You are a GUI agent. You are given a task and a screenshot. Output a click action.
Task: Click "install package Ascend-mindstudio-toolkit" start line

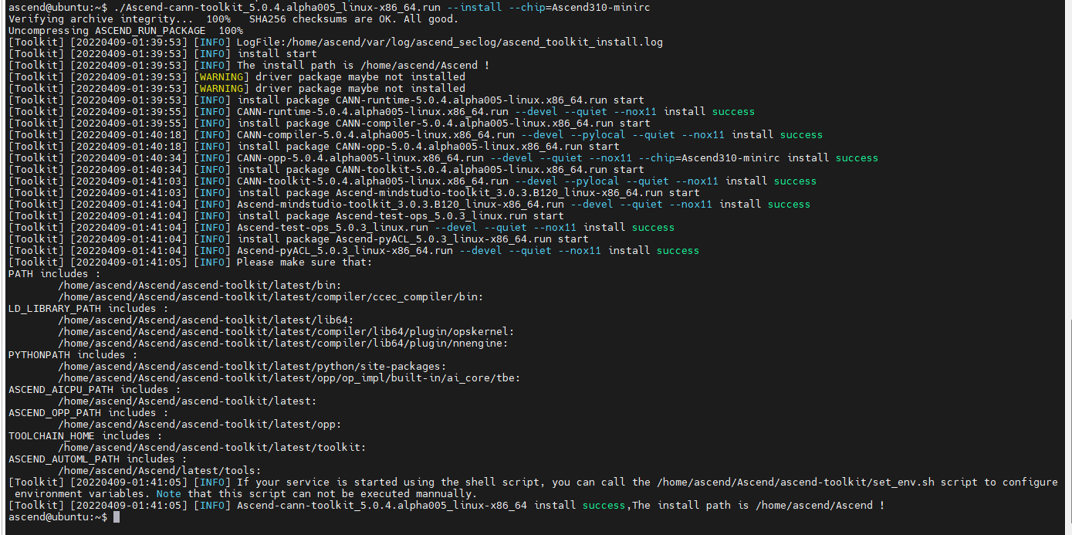(468, 192)
